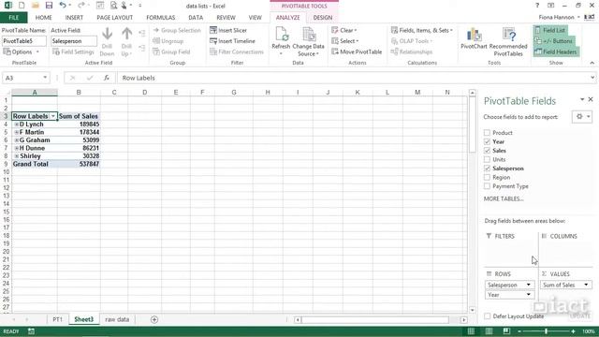Uncheck the Salesperson field checkbox

coord(487,168)
